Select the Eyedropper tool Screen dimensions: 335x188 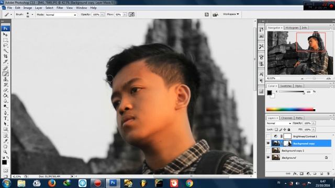pos(6,142)
